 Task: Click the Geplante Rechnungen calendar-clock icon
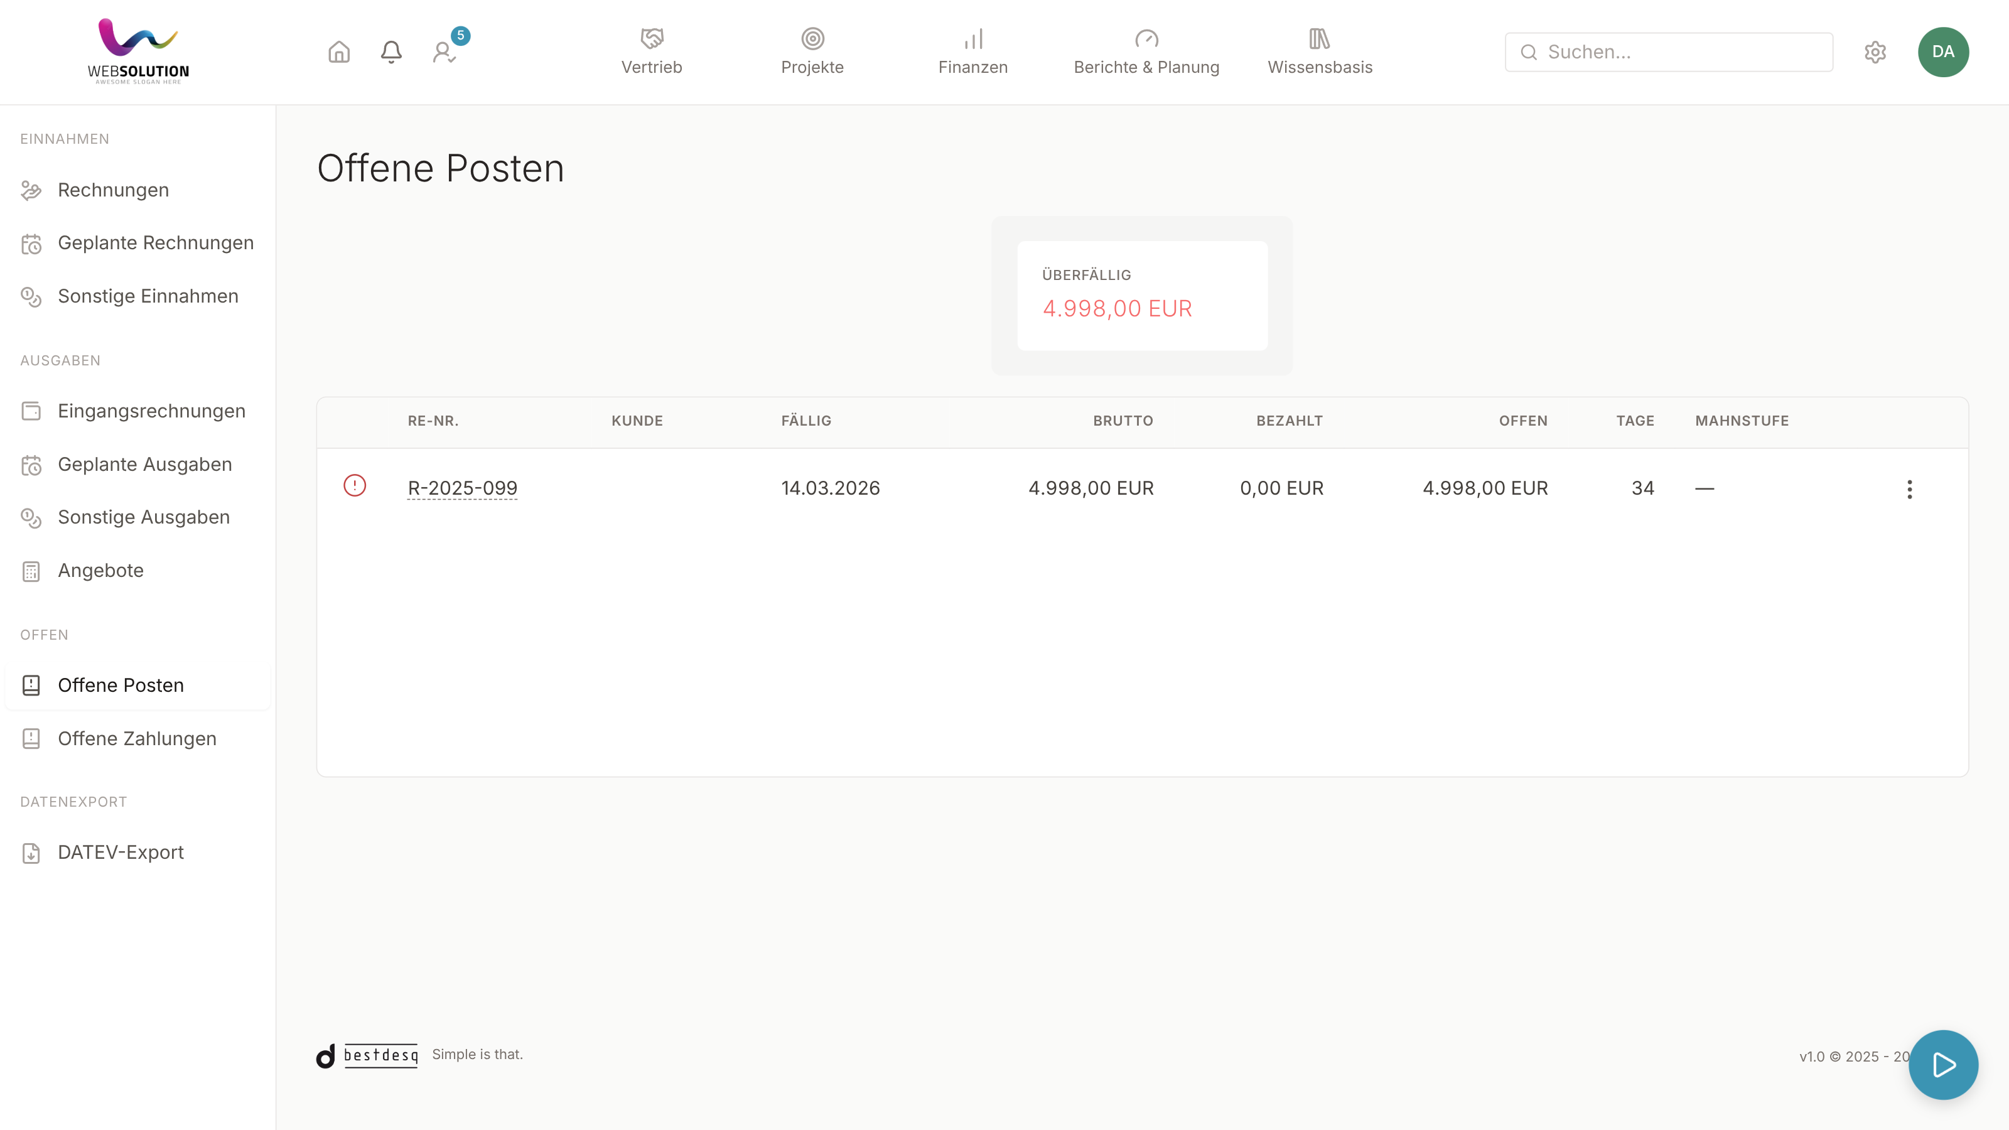click(x=31, y=244)
